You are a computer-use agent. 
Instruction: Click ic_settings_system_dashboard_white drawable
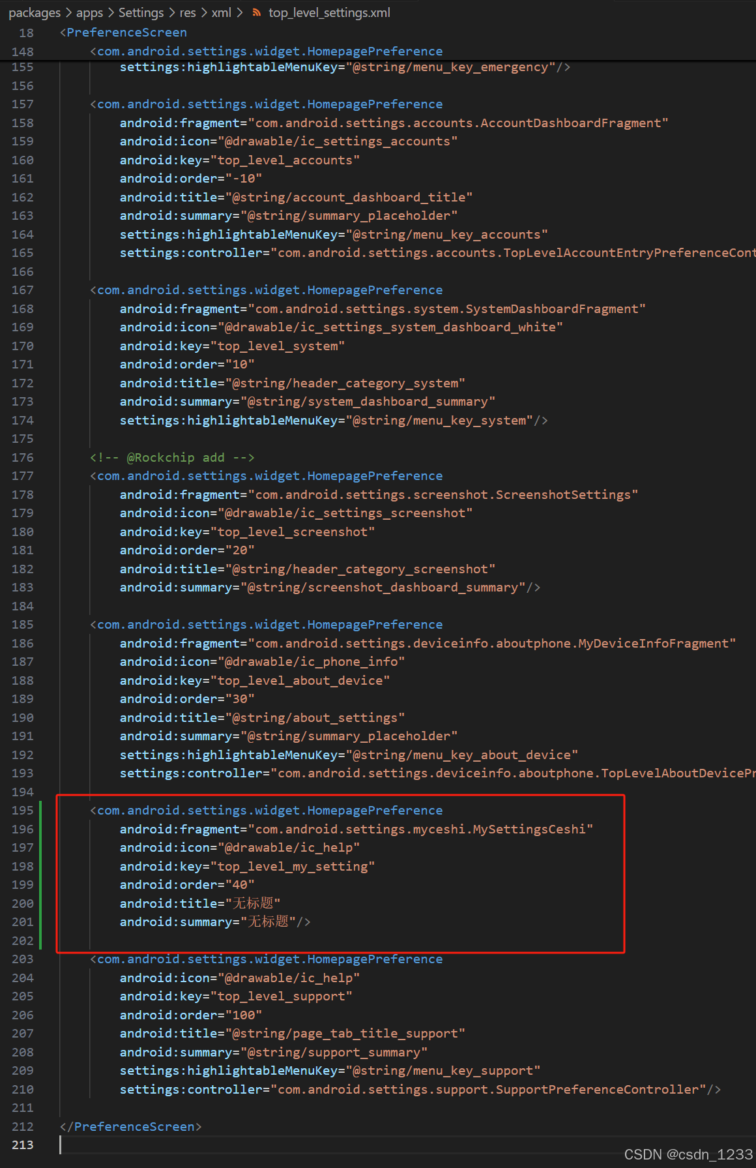[390, 327]
